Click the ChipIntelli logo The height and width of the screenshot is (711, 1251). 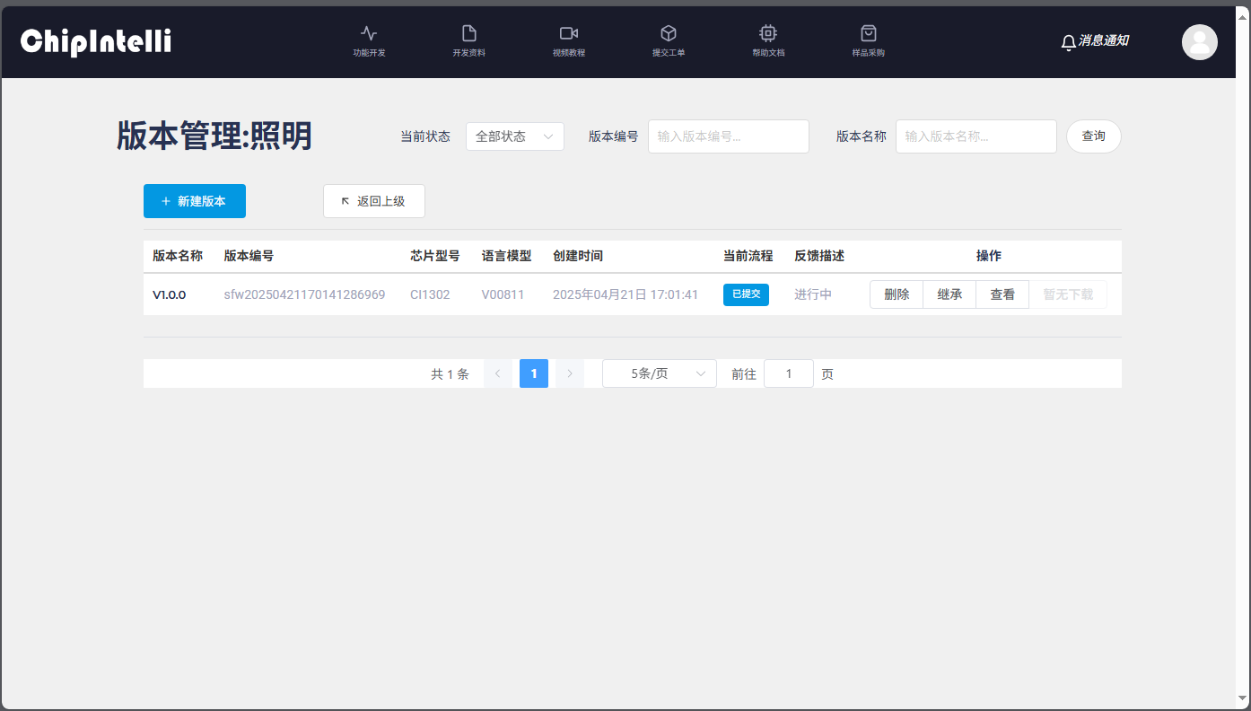coord(96,40)
